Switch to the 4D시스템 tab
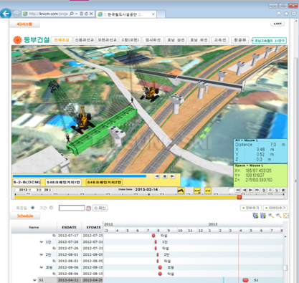The height and width of the screenshot is (283, 299). pyautogui.click(x=24, y=24)
